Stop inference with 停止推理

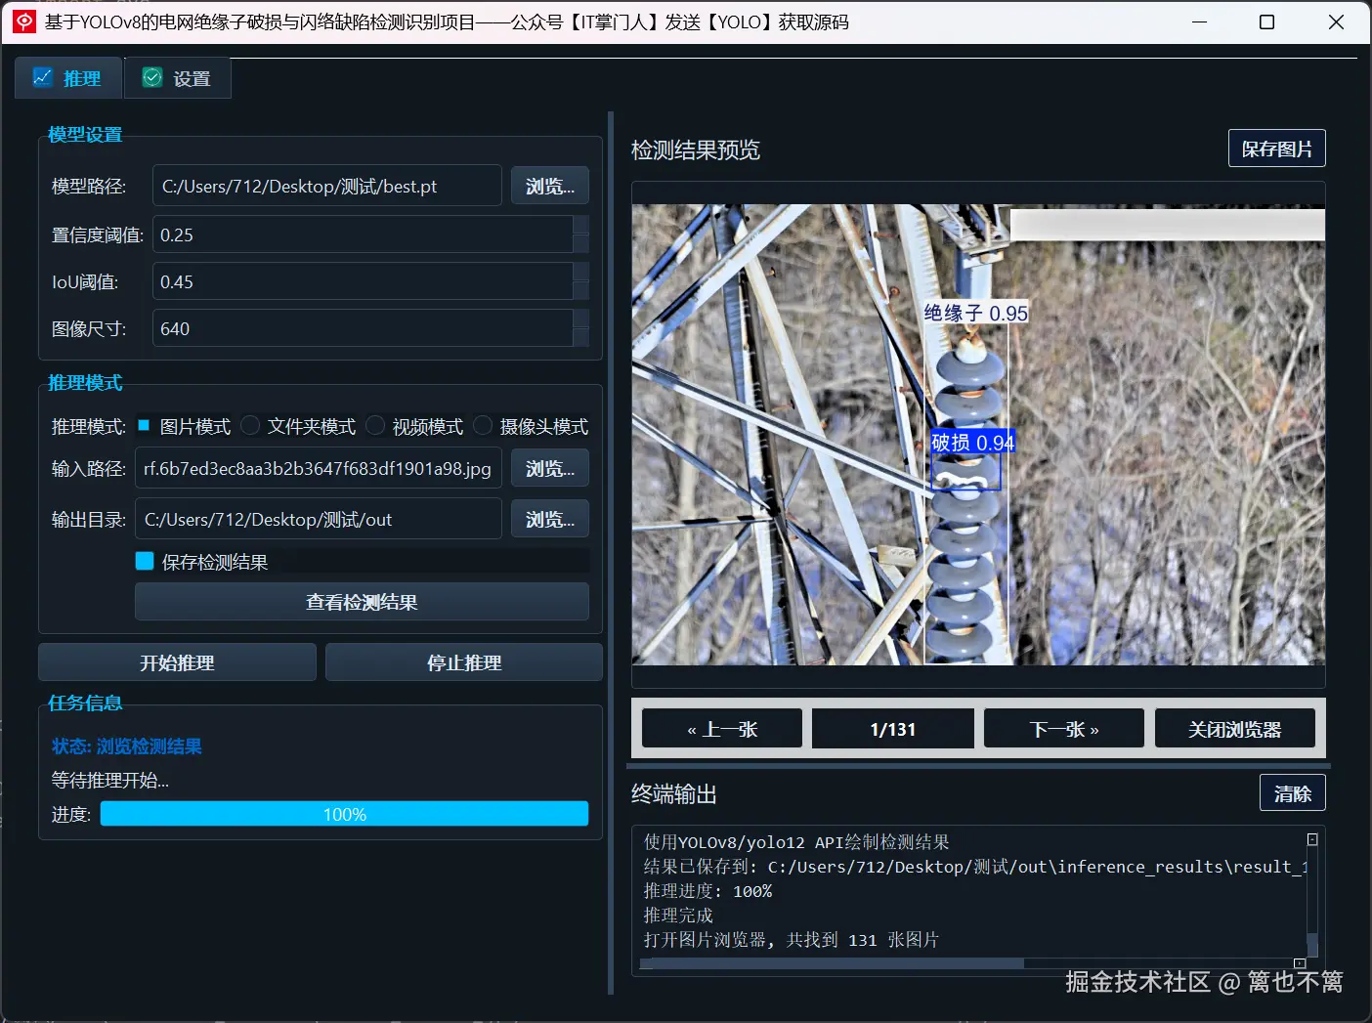coord(464,662)
